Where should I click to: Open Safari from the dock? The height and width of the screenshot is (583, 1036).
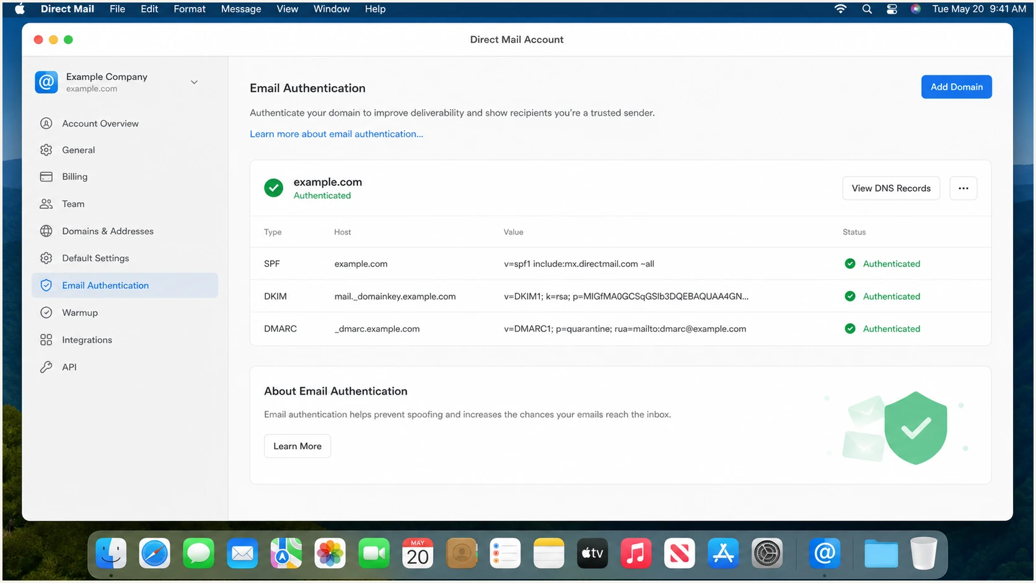[x=154, y=553]
